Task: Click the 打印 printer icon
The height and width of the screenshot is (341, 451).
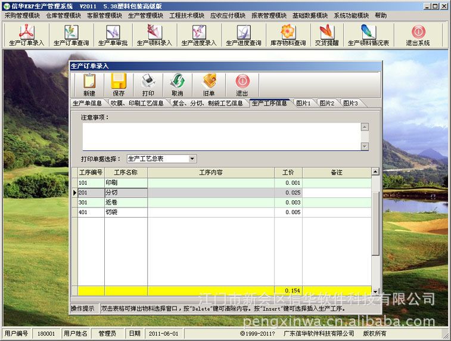Action: [148, 85]
